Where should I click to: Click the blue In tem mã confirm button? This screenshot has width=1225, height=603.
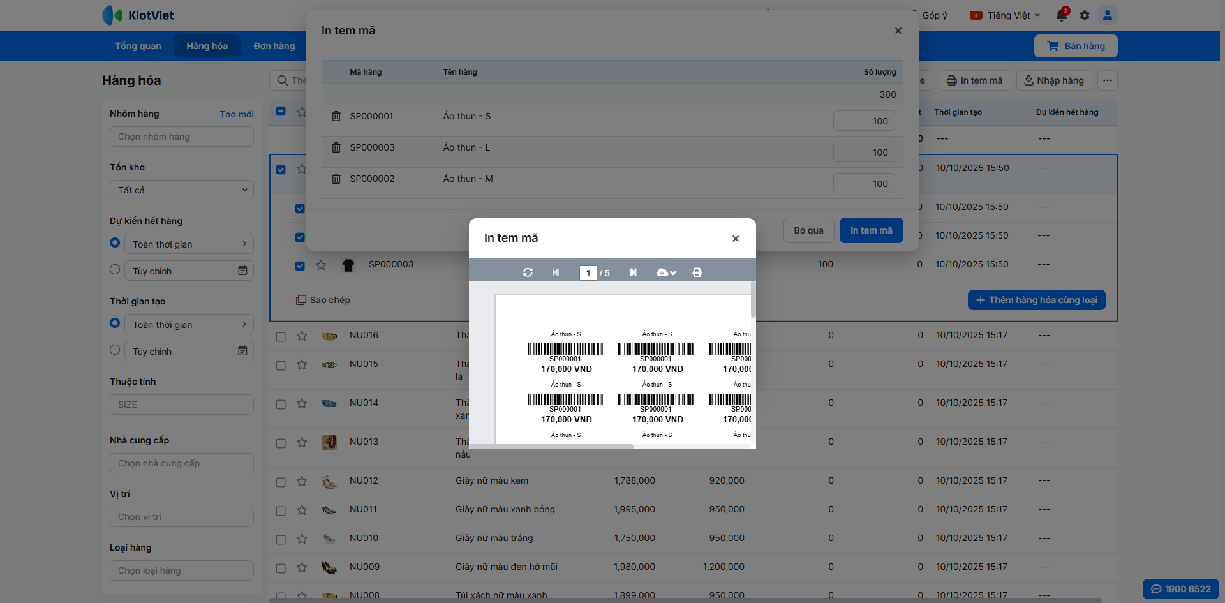click(x=872, y=230)
